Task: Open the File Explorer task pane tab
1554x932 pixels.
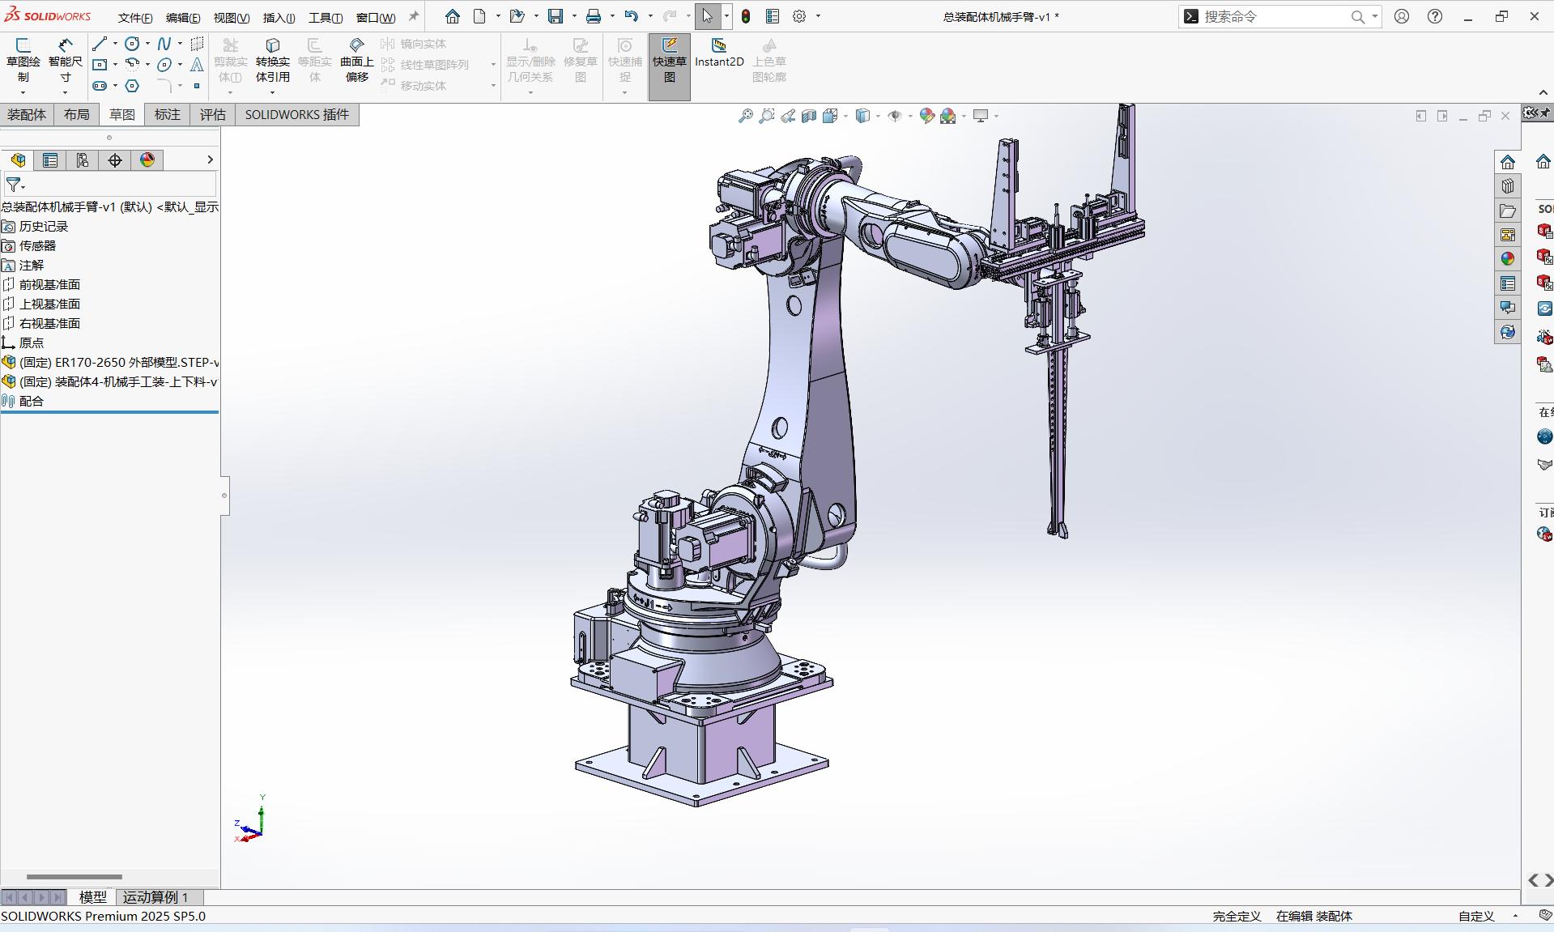Action: pyautogui.click(x=1507, y=211)
